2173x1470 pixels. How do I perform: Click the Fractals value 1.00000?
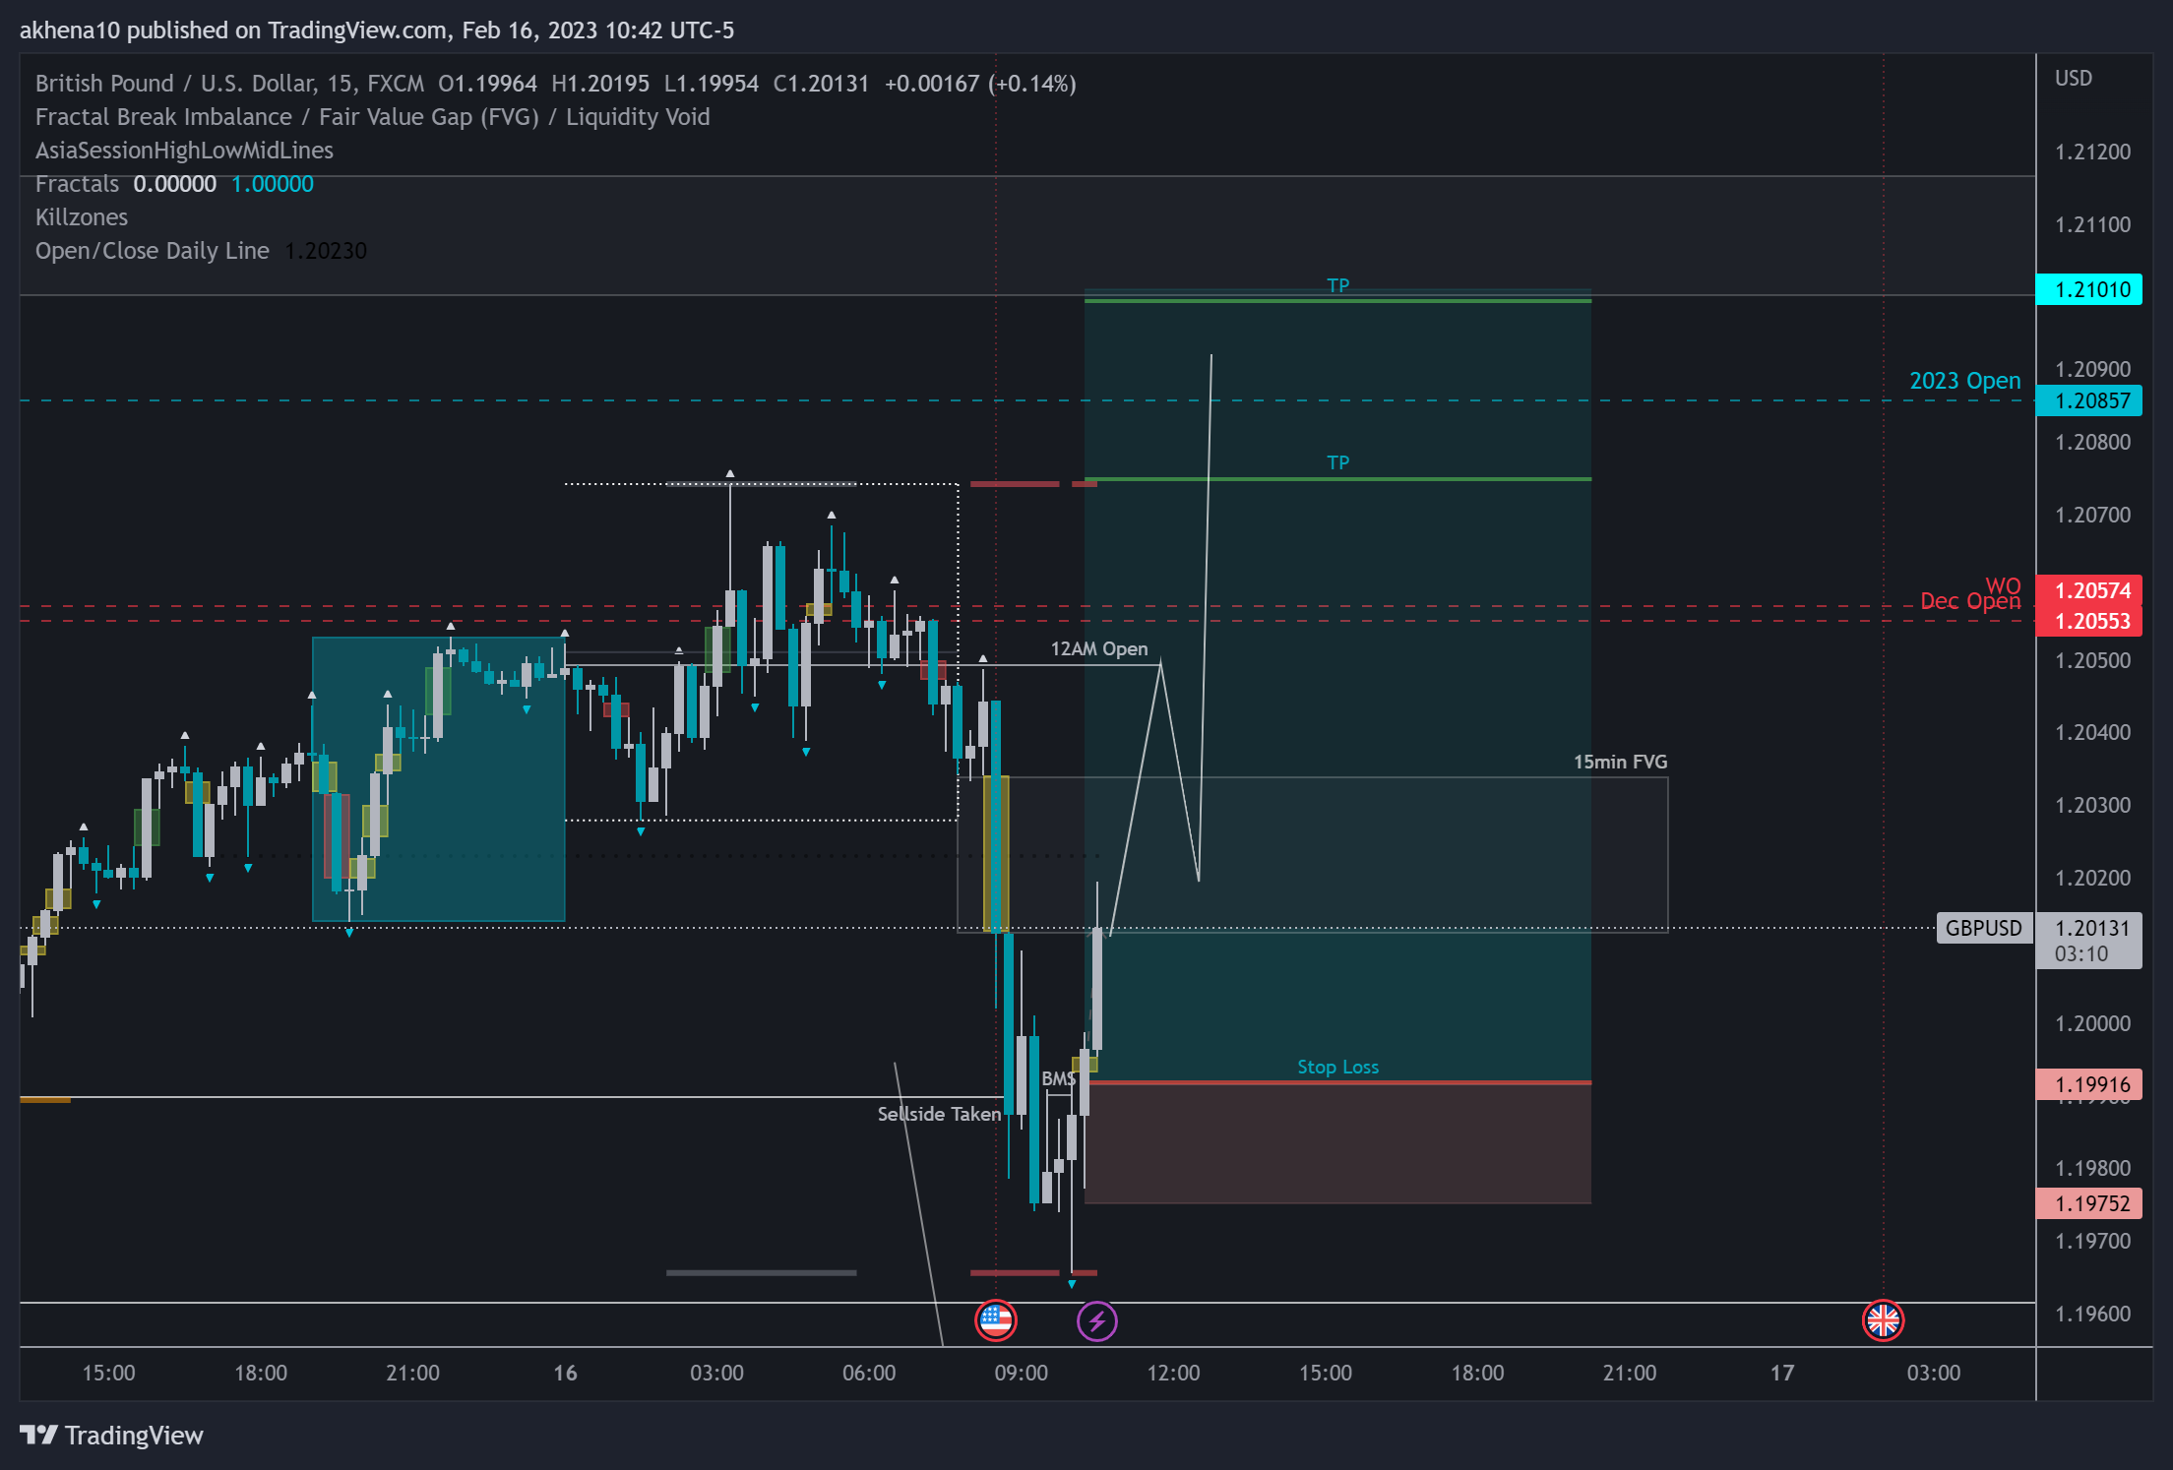(x=272, y=184)
